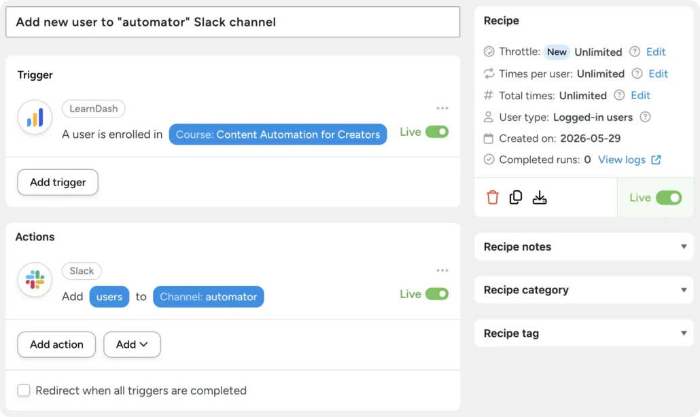Click the Course: Content Automation for Creators token

278,134
